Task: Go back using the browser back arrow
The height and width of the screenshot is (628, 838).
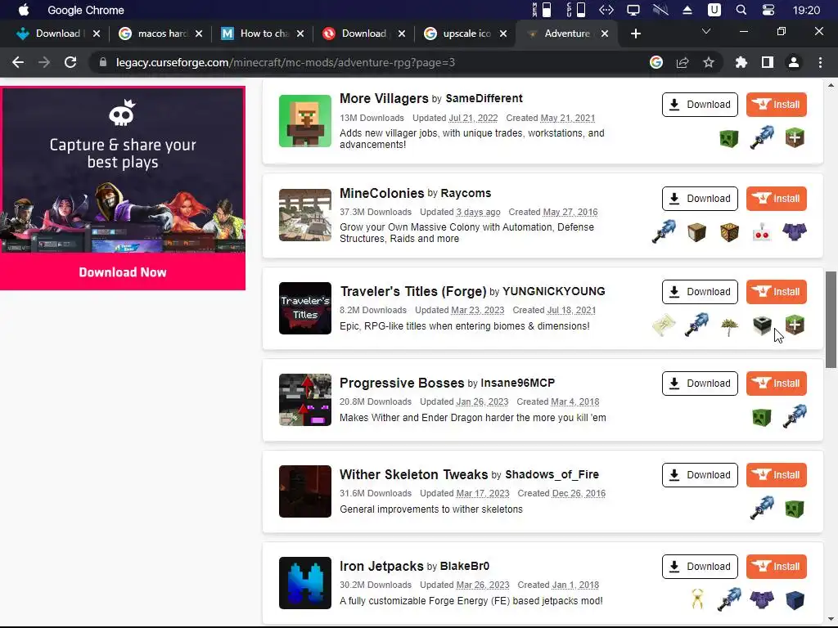Action: click(18, 62)
